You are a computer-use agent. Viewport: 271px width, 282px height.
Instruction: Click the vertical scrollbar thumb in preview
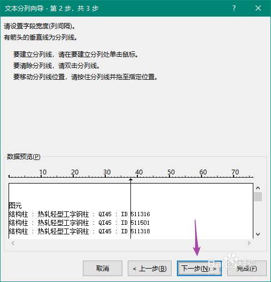pyautogui.click(x=258, y=196)
